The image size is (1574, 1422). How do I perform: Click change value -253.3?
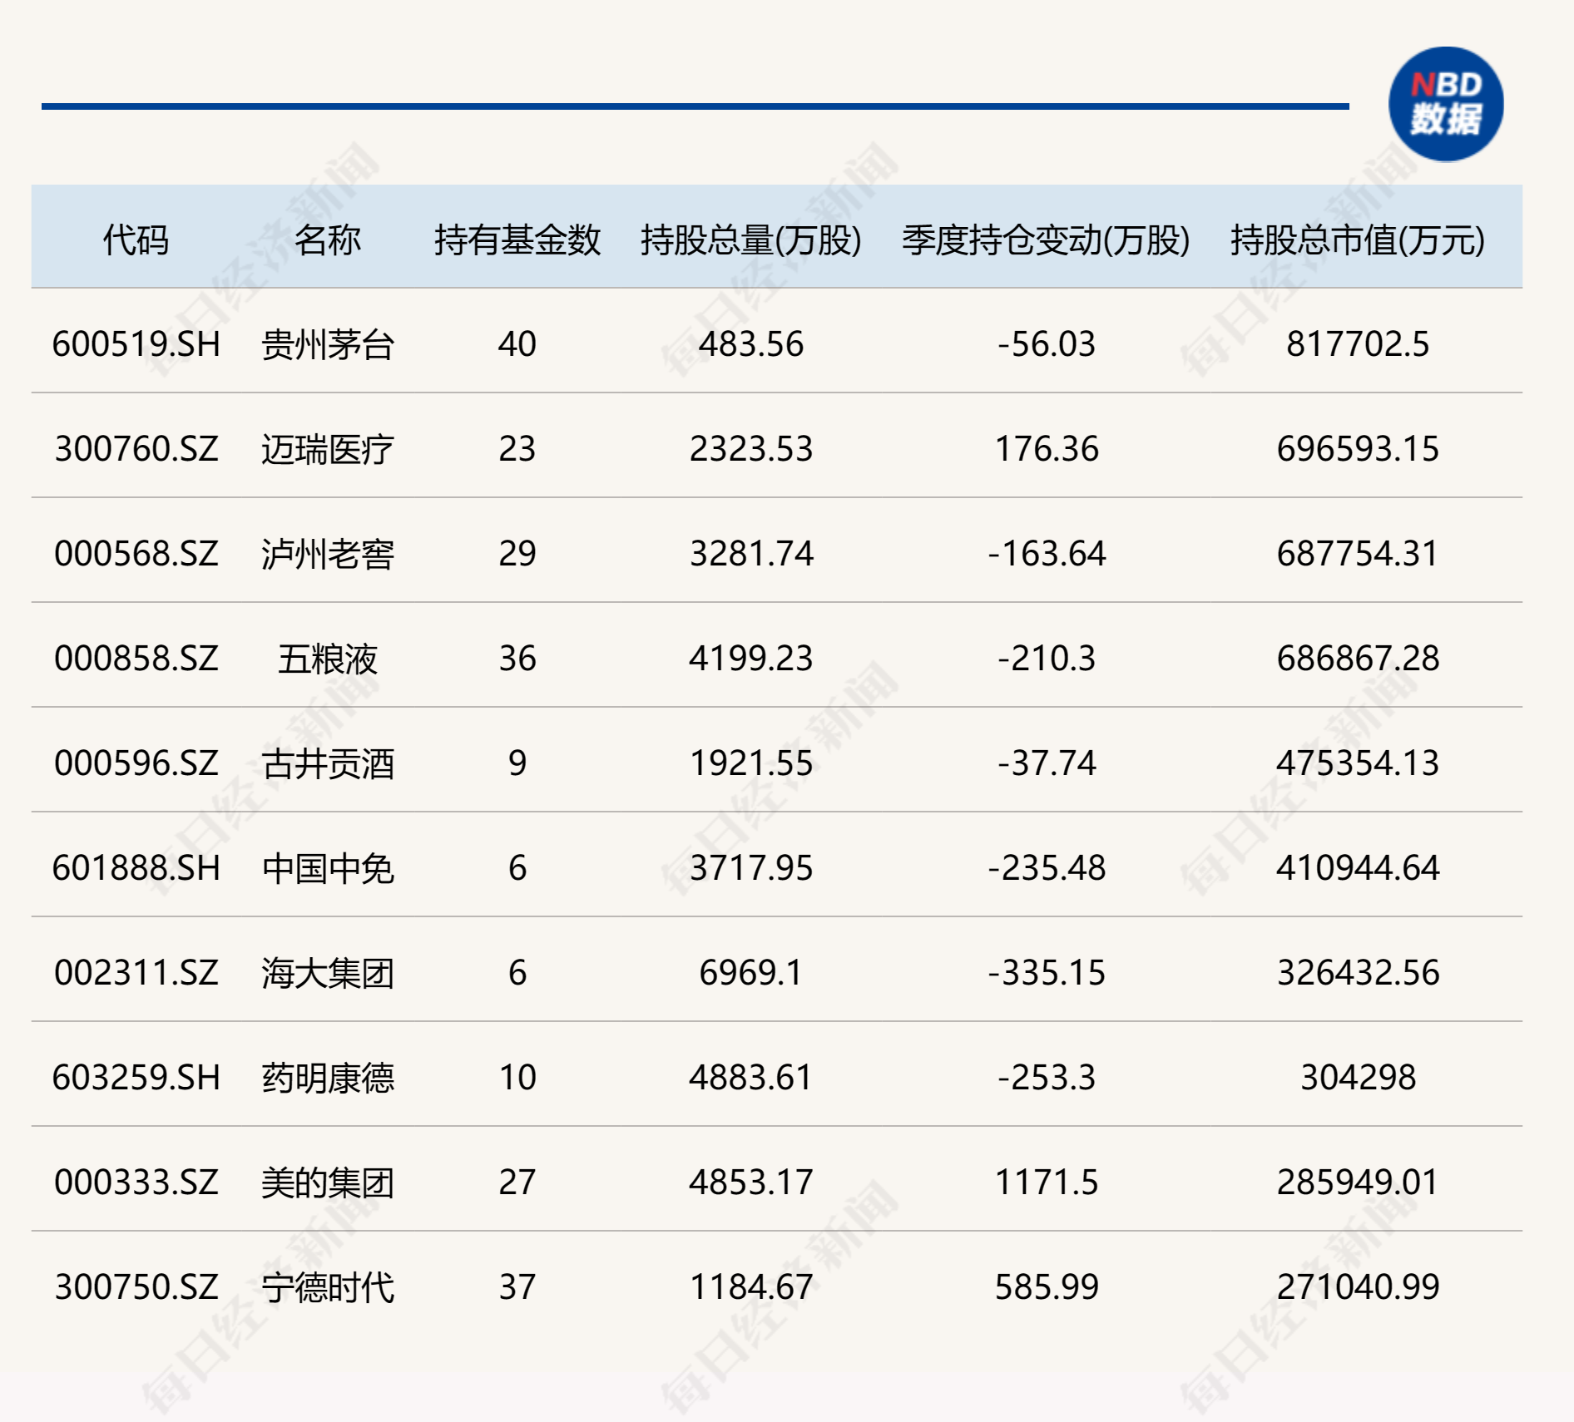(1047, 1078)
